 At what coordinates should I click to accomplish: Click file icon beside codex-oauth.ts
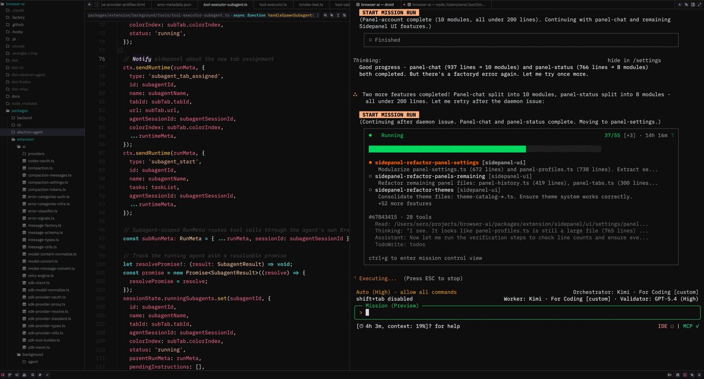point(24,161)
